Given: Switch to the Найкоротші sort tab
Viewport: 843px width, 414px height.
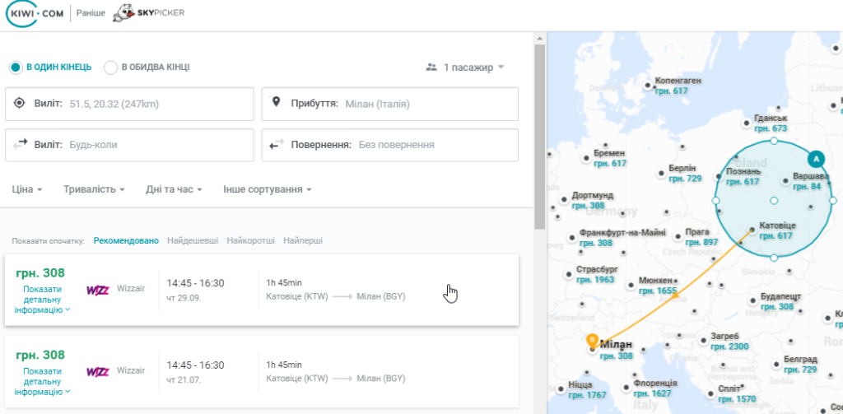Looking at the screenshot, I should point(251,240).
